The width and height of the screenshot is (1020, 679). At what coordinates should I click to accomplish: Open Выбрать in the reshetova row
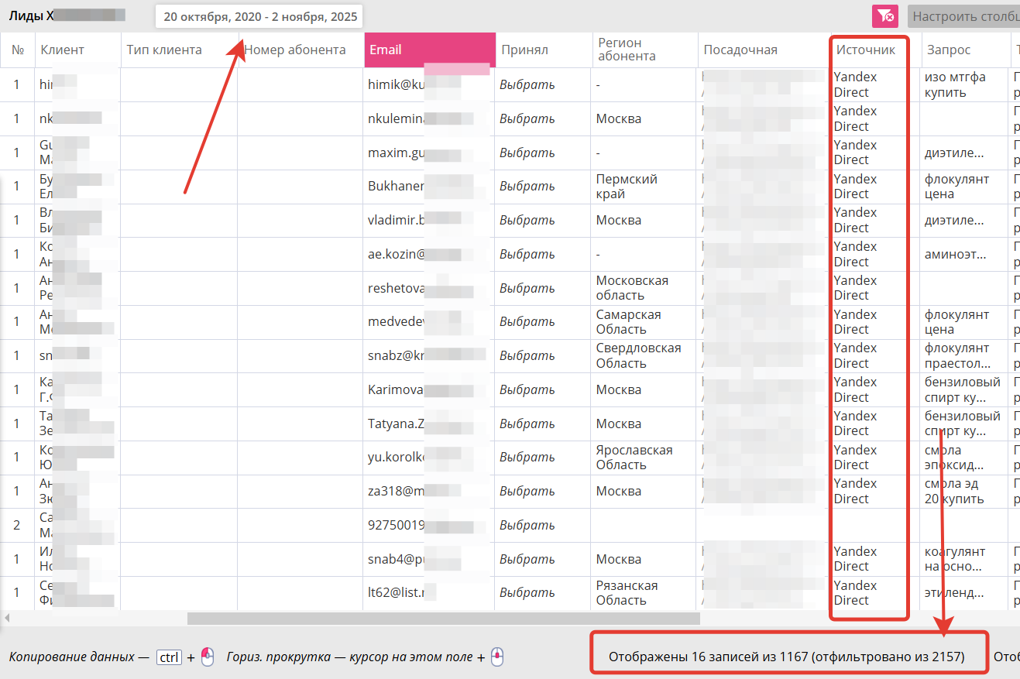pos(527,288)
